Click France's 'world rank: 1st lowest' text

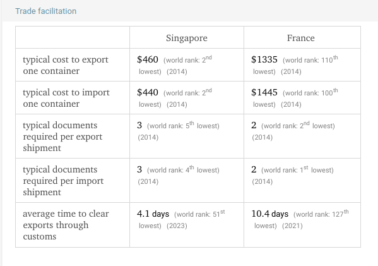297,170
